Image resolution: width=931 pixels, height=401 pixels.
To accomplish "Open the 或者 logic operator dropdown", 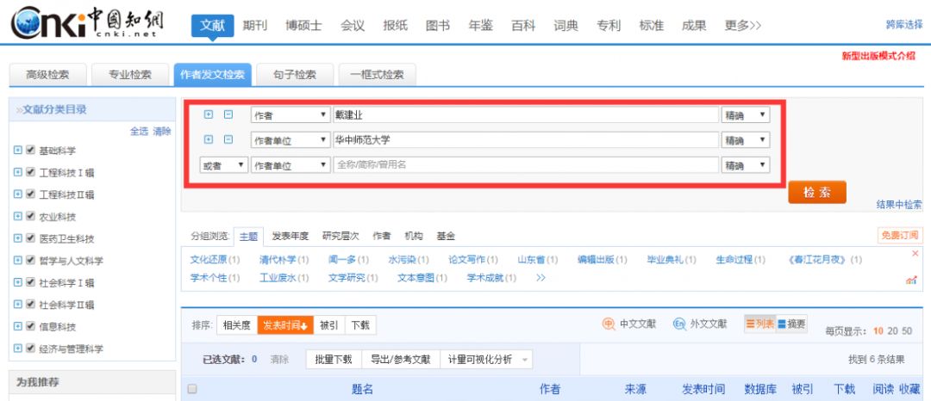I will pyautogui.click(x=223, y=165).
